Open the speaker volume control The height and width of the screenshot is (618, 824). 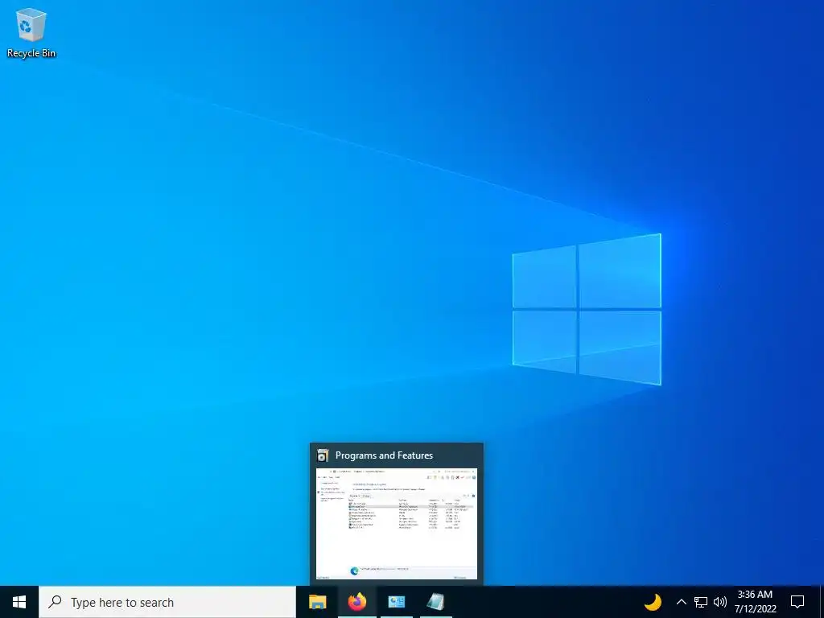click(720, 602)
